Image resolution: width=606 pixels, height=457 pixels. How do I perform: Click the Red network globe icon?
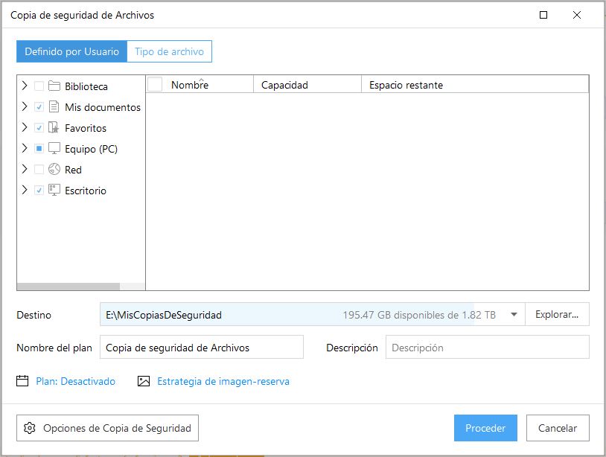coord(54,170)
